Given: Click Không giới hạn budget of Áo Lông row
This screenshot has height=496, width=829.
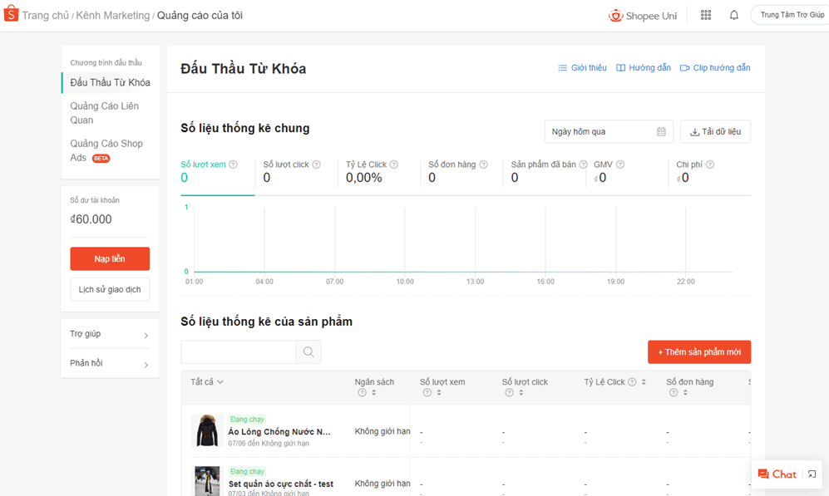Looking at the screenshot, I should click(382, 431).
